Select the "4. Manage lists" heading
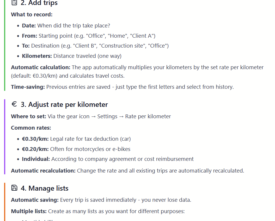 coord(44,188)
